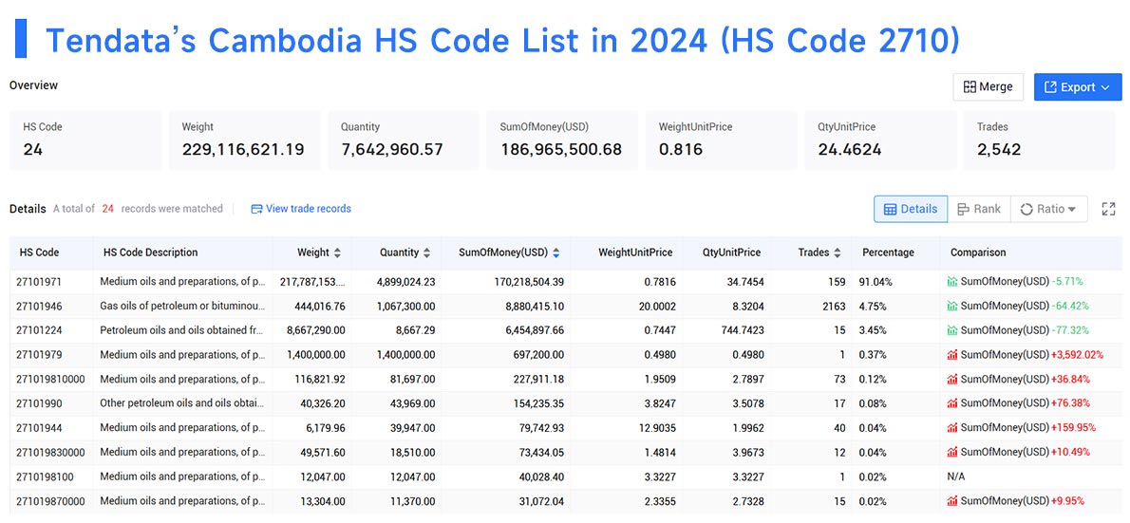This screenshot has height=523, width=1130.
Task: Select HS Code cell 27101979
Action: coord(39,355)
